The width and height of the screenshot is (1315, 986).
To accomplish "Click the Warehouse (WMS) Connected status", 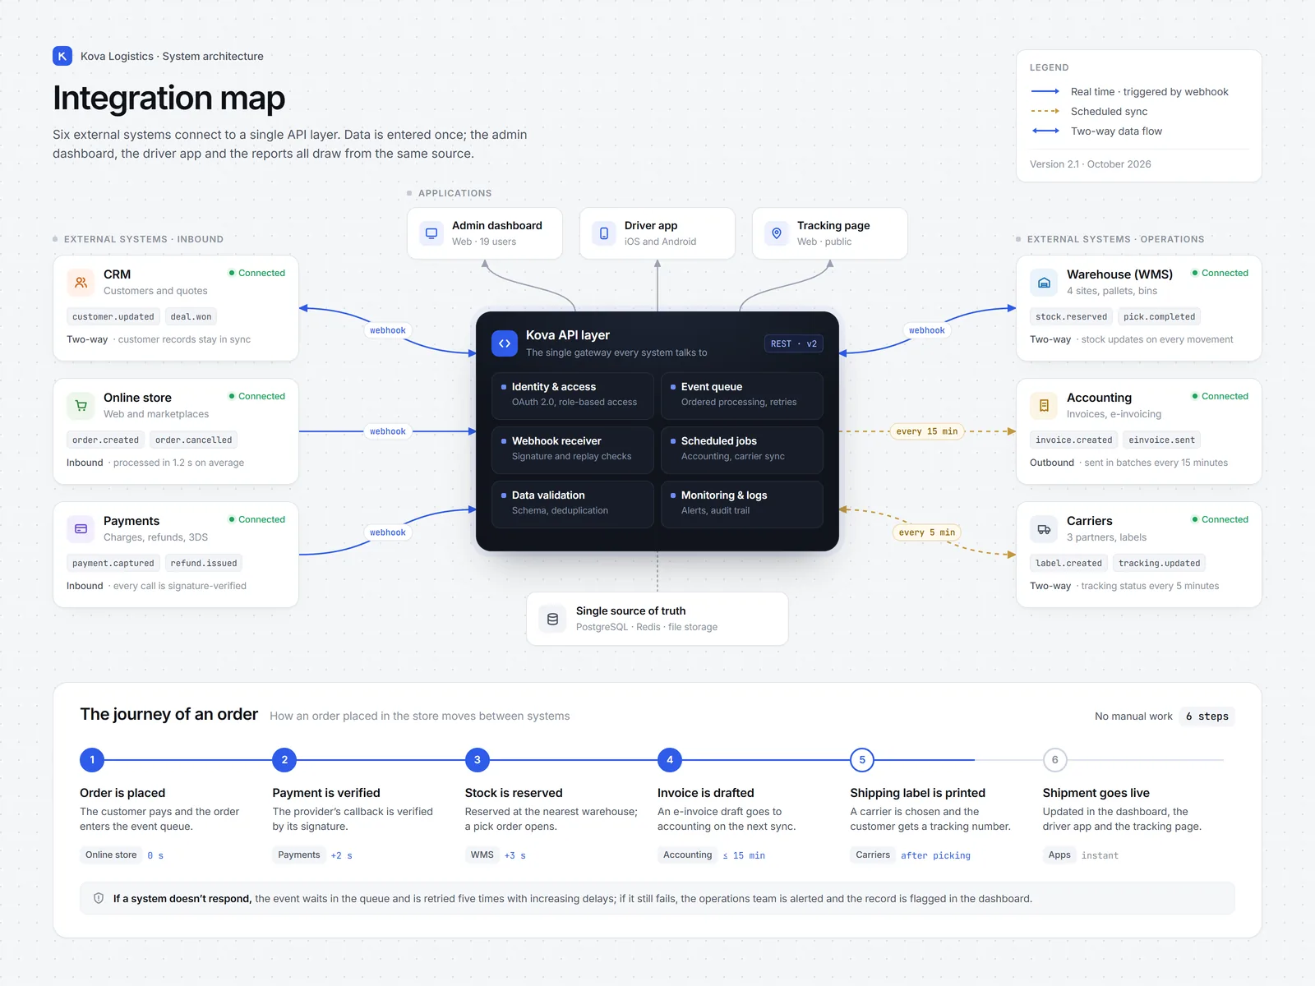I will (x=1220, y=273).
